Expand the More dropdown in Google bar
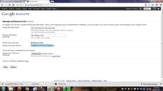Image resolution: width=163 pixels, height=91 pixels. (x=55, y=9)
